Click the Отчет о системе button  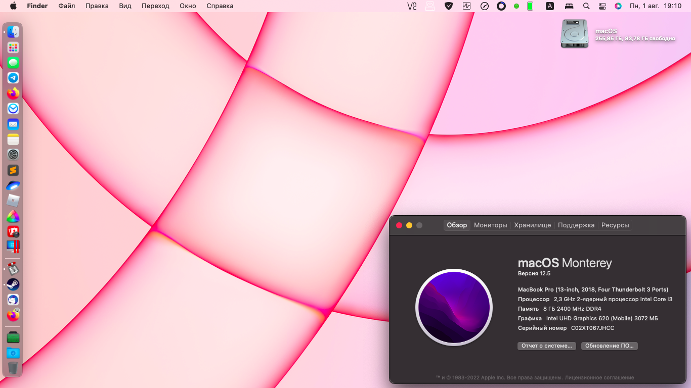(x=547, y=346)
